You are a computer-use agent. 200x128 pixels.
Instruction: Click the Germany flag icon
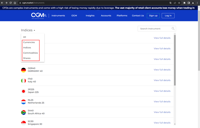coord(23,70)
